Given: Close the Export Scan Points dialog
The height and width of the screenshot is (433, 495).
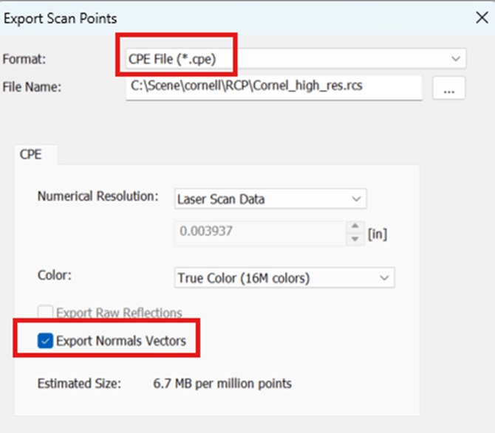Looking at the screenshot, I should pyautogui.click(x=481, y=18).
